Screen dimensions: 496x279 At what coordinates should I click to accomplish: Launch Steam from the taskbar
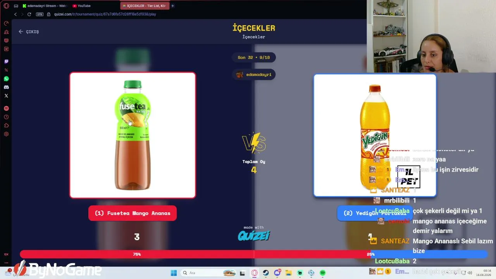(266, 273)
